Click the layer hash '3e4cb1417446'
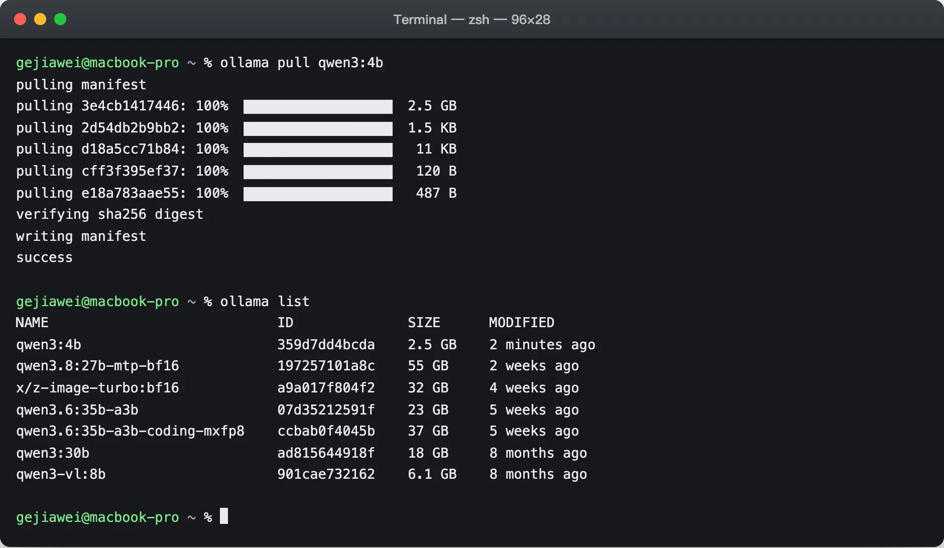The width and height of the screenshot is (944, 548). 130,106
